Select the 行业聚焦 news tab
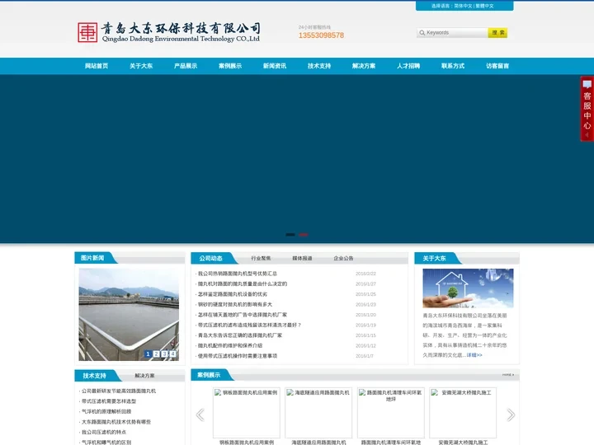The height and width of the screenshot is (445, 594). pos(261,259)
